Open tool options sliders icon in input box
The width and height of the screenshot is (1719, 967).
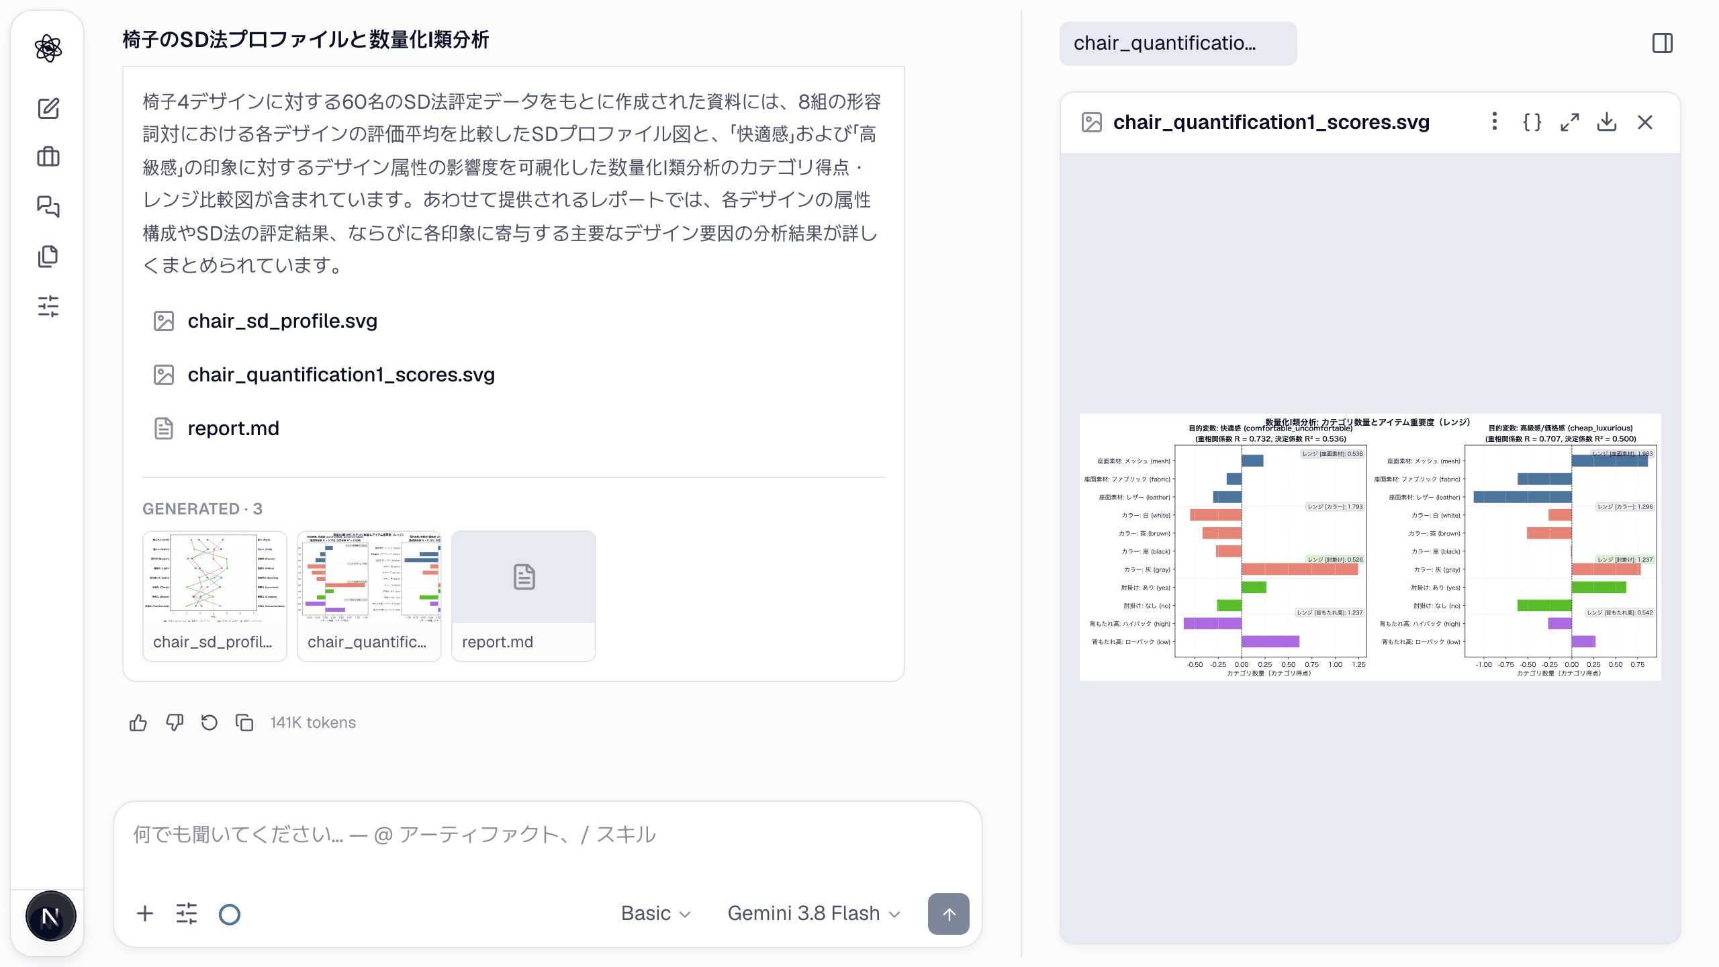point(187,913)
